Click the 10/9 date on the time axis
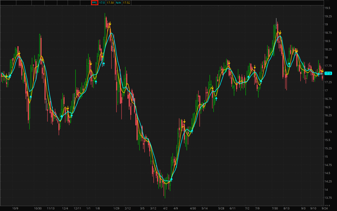The width and height of the screenshot is (337, 211). click(15, 208)
